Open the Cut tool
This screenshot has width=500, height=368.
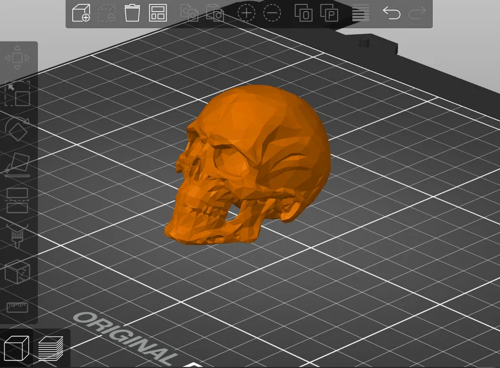pyautogui.click(x=18, y=199)
